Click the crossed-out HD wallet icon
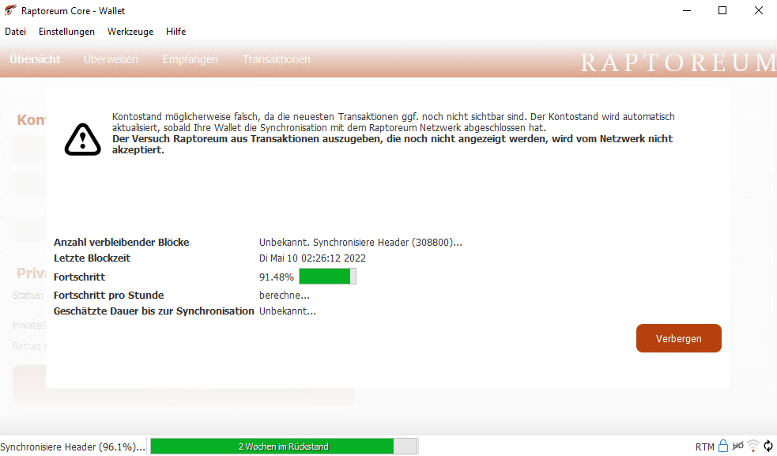Image resolution: width=777 pixels, height=456 pixels. [737, 446]
